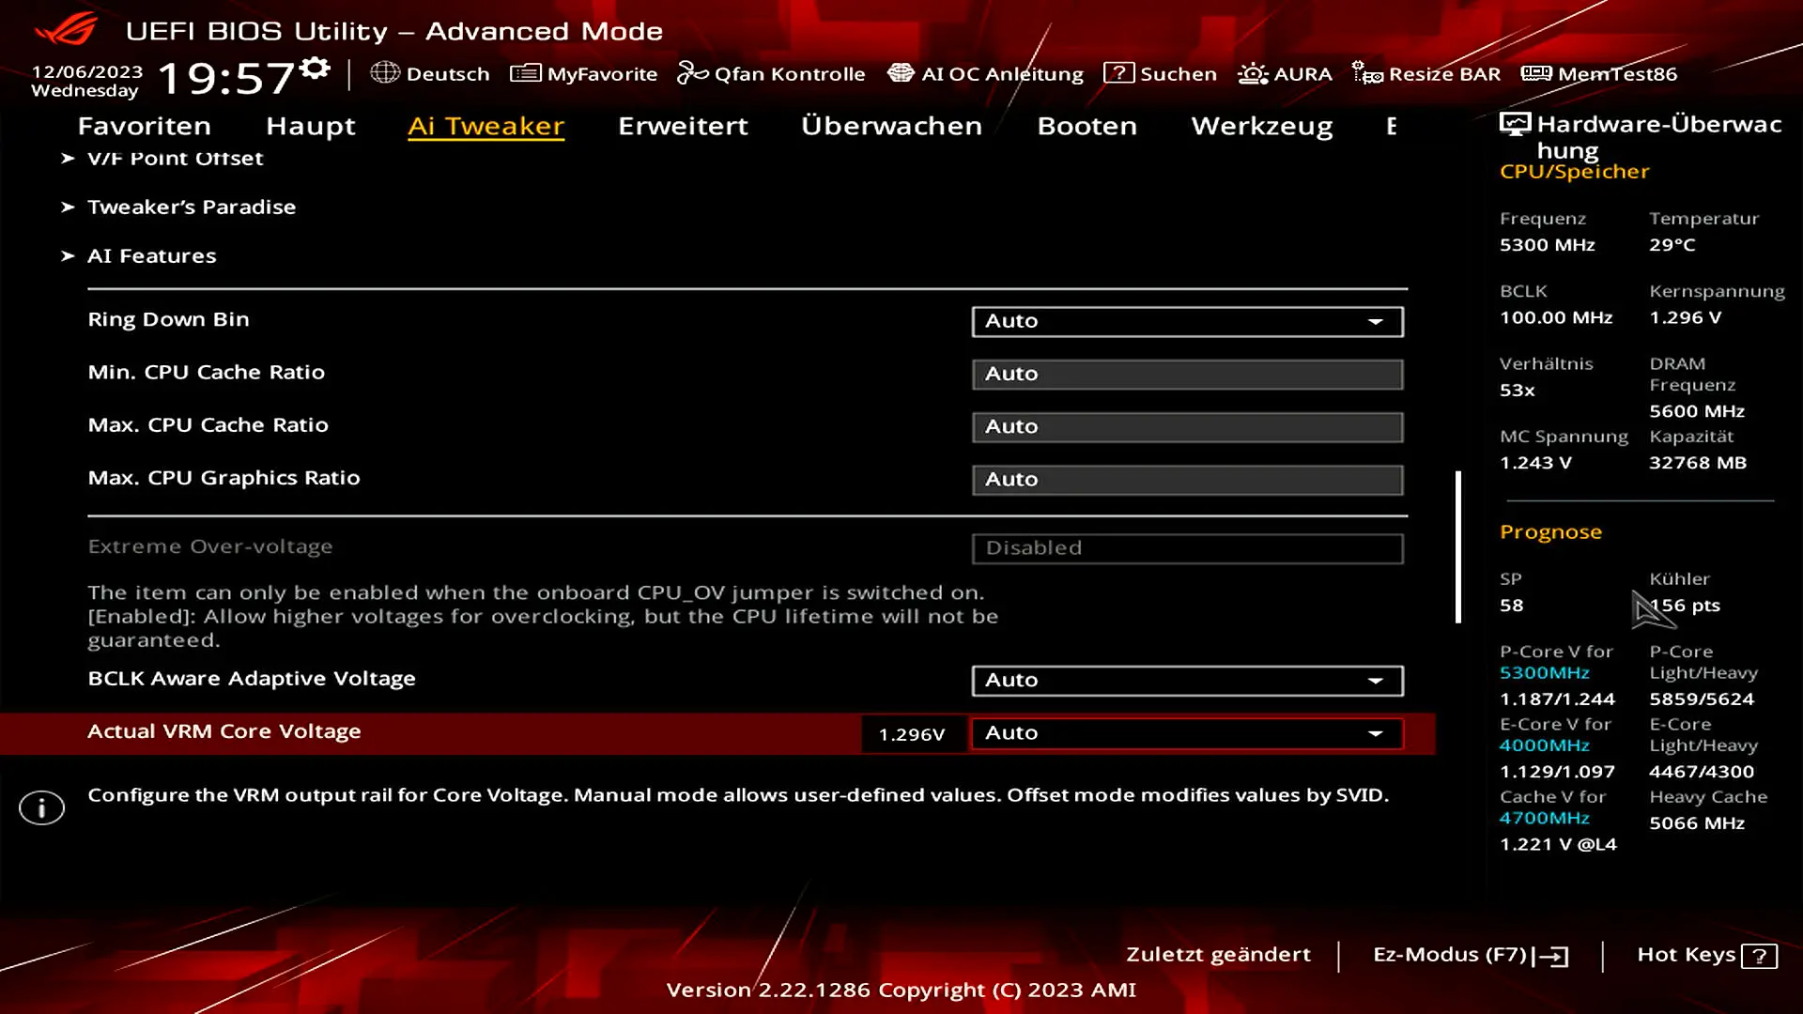Expand Tweaker's Paradise submenu
1803x1014 pixels.
(x=191, y=207)
